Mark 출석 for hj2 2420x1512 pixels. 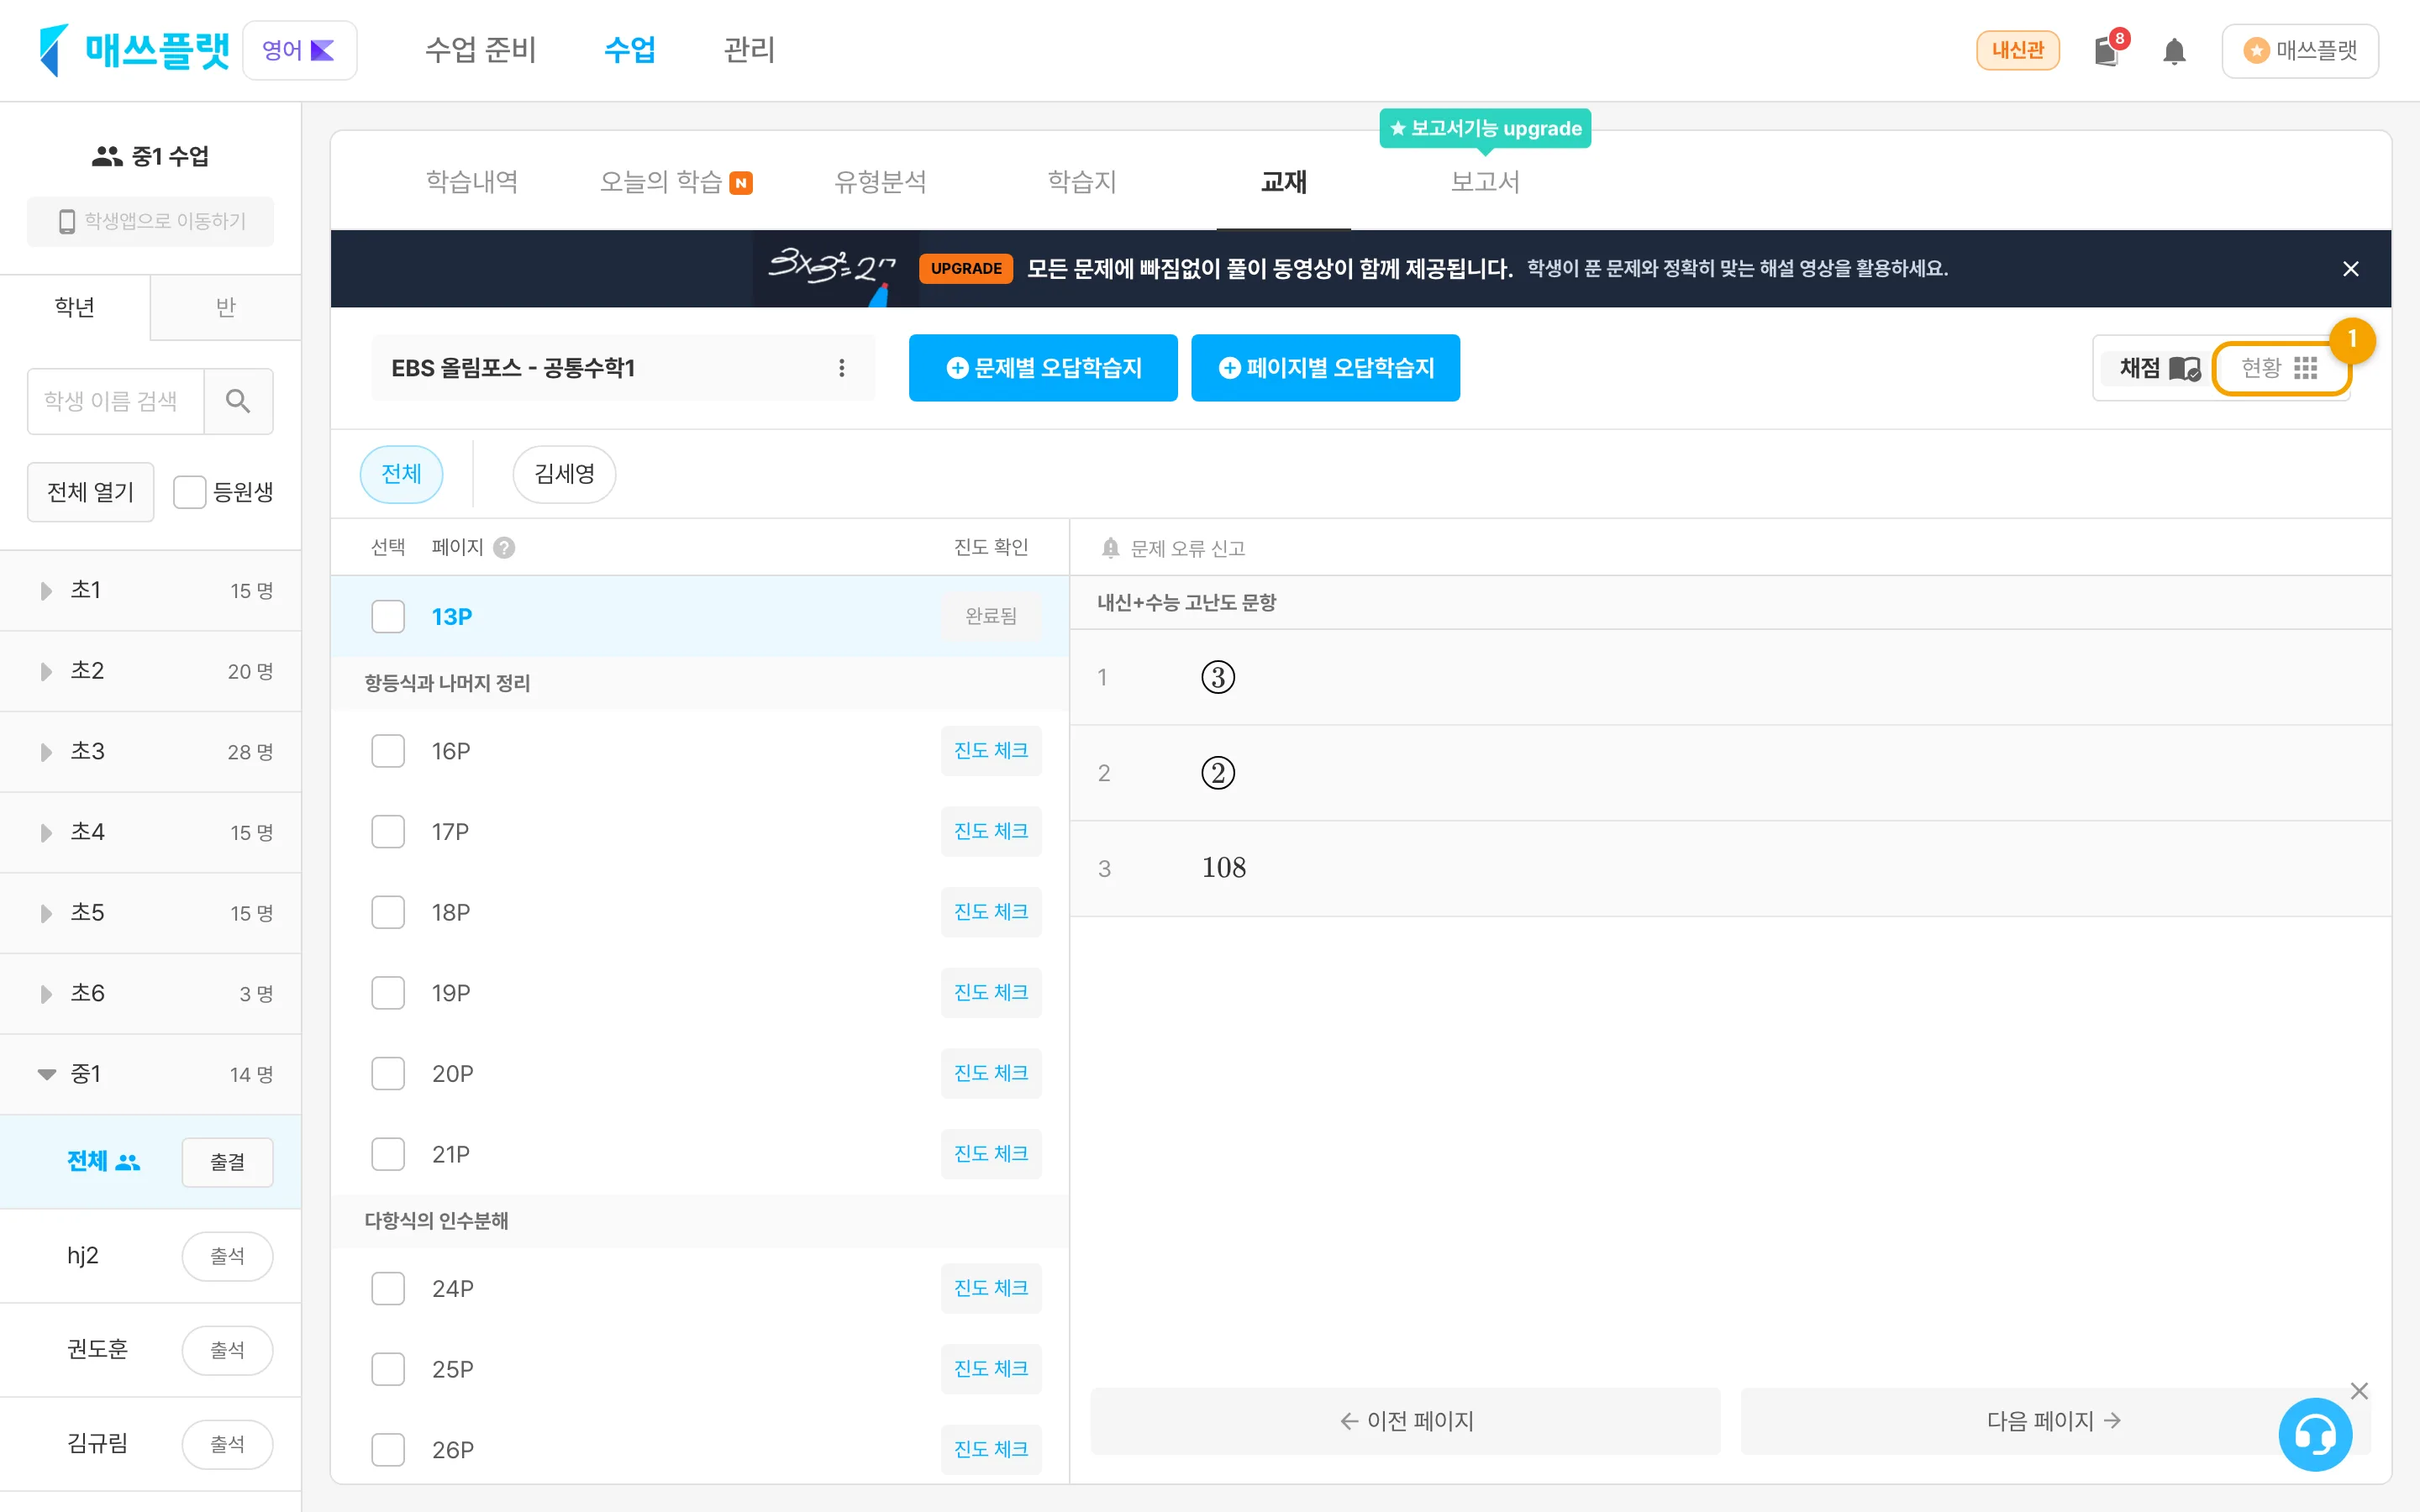227,1256
